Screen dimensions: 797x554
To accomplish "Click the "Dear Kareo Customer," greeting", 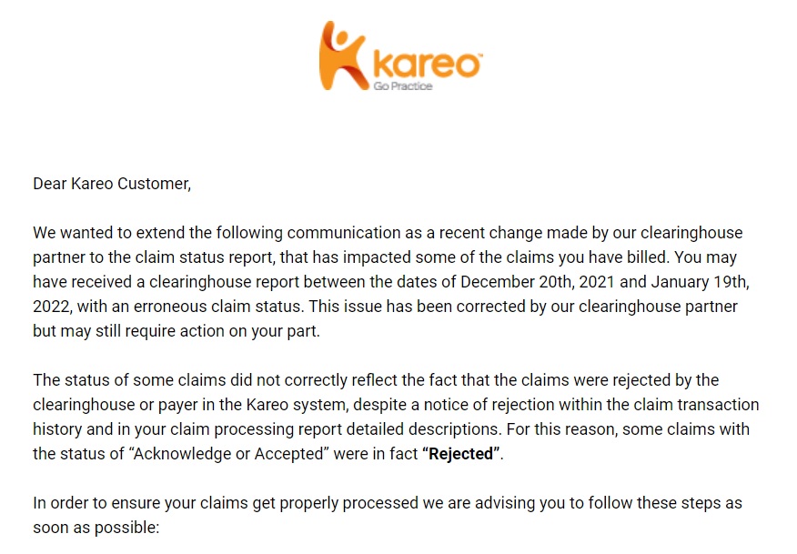I will click(x=112, y=183).
